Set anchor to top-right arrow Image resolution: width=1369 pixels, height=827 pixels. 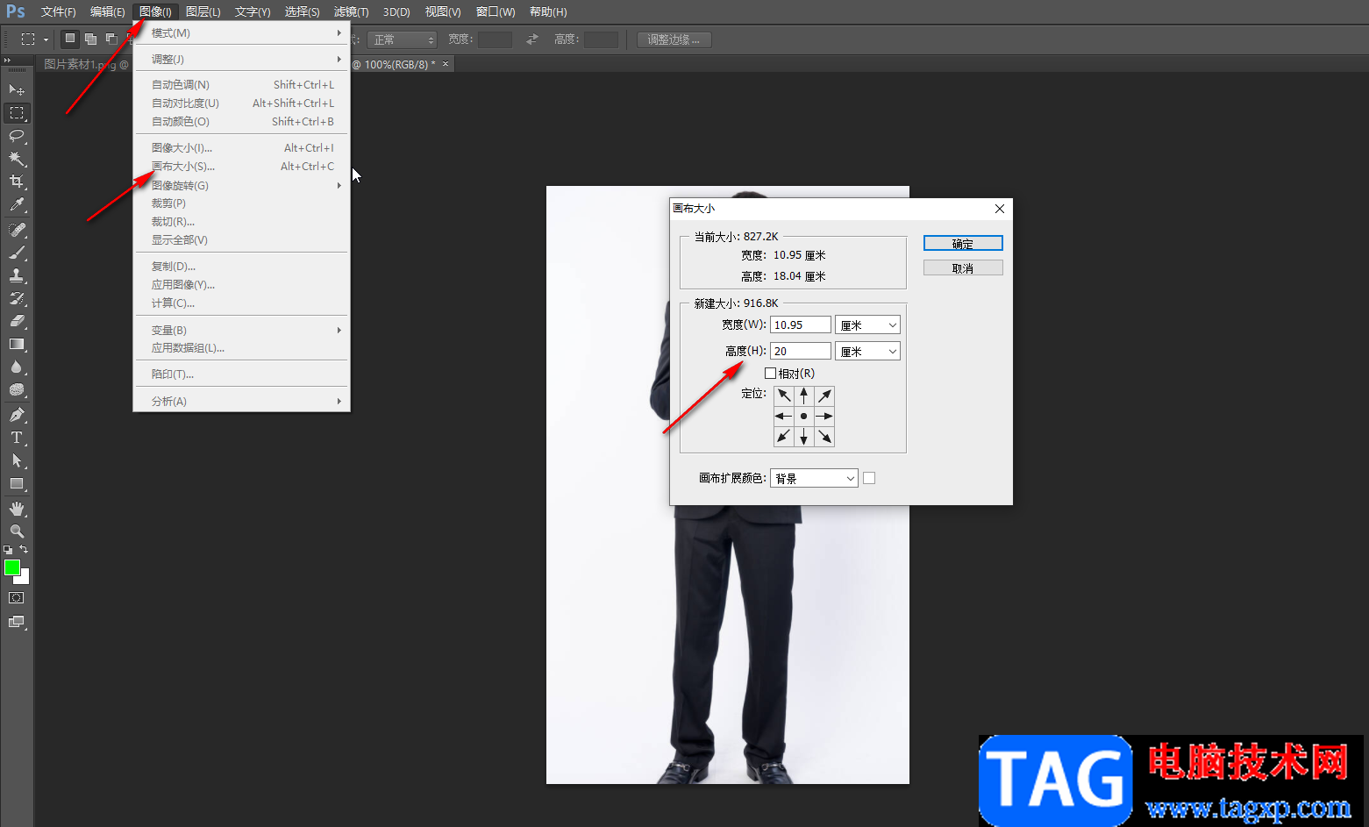click(824, 396)
